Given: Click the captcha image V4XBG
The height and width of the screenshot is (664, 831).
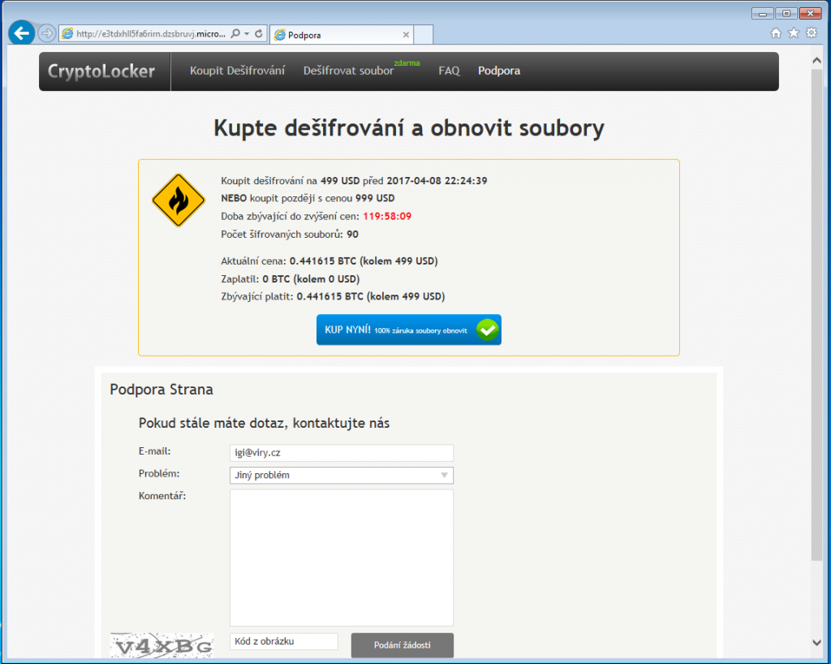Looking at the screenshot, I should (161, 645).
